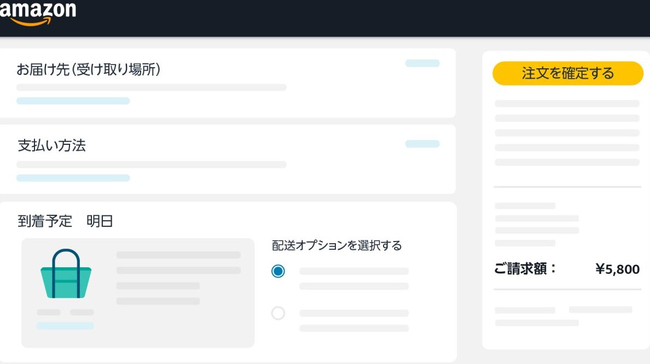Click the お届け先(受け取り場所) heading
The height and width of the screenshot is (364, 650).
point(88,69)
